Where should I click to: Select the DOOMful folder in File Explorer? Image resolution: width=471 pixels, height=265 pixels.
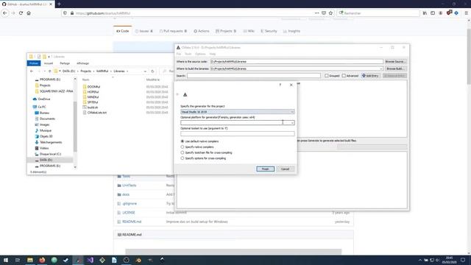click(93, 87)
